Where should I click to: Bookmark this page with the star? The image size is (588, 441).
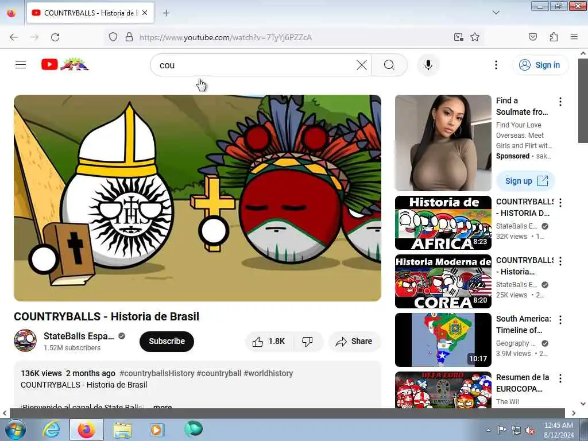pyautogui.click(x=475, y=37)
